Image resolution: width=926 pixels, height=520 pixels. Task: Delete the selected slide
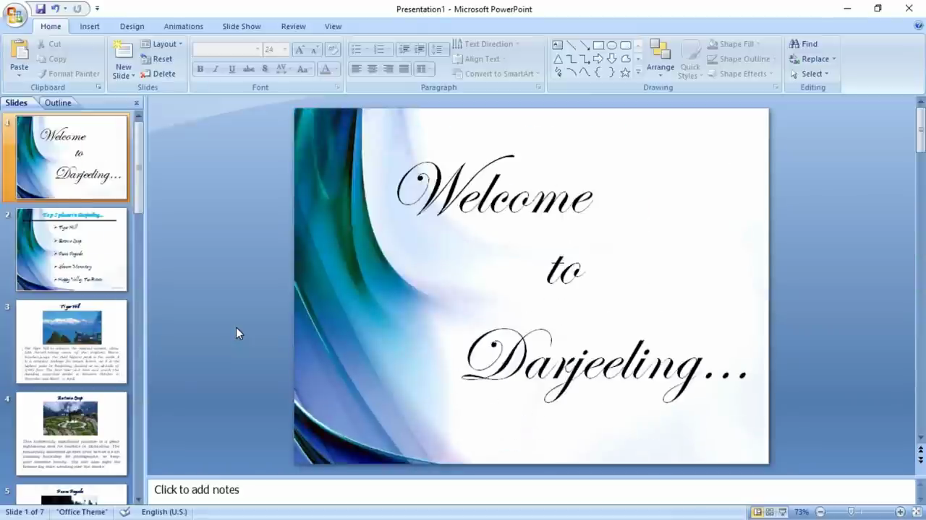pyautogui.click(x=158, y=74)
